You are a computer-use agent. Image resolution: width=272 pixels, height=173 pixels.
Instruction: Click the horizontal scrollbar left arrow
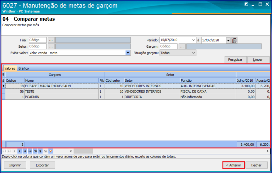[71, 151]
